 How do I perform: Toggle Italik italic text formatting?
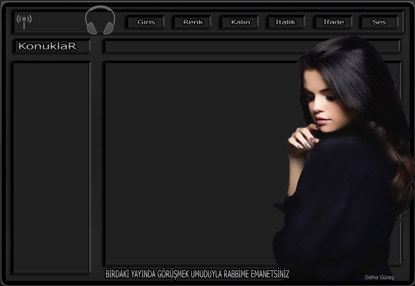(285, 22)
